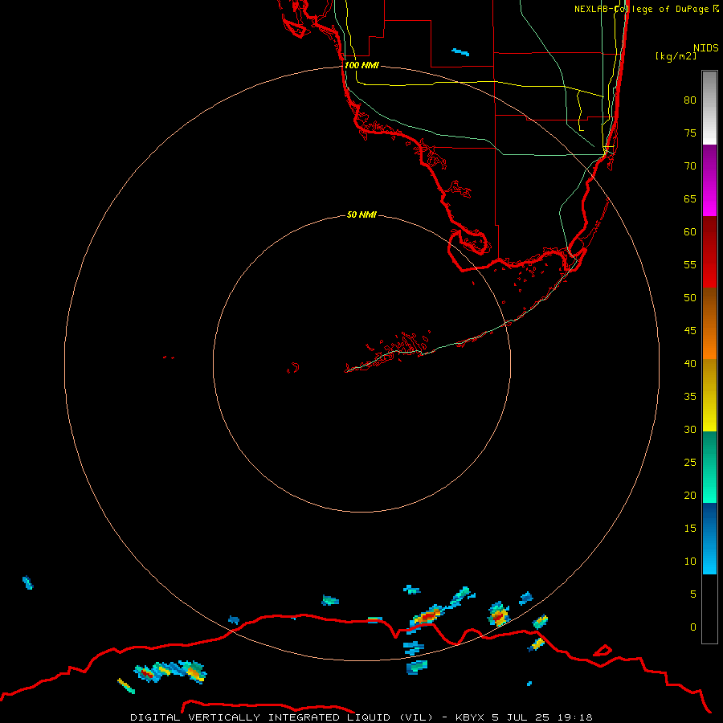Viewport: 723px width, 723px height.
Task: Click the 100 NMI range ring label
Action: click(x=361, y=65)
